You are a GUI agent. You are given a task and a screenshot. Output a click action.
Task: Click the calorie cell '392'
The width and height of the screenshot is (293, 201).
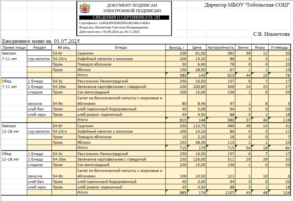pos(221,53)
